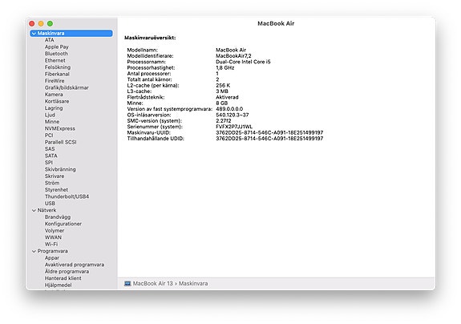Click MacBook Air 13 in the path bar
461x324 pixels.
[153, 283]
